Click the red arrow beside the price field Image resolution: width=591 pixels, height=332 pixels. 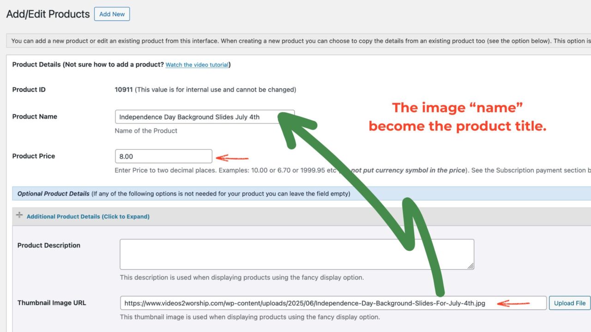tap(232, 158)
